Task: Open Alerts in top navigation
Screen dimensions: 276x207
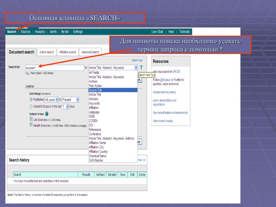Action: tap(53, 32)
